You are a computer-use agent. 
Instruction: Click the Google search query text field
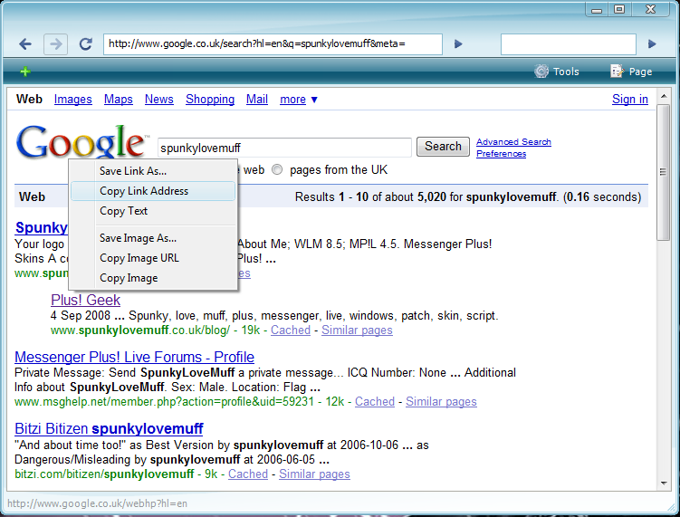(x=283, y=147)
